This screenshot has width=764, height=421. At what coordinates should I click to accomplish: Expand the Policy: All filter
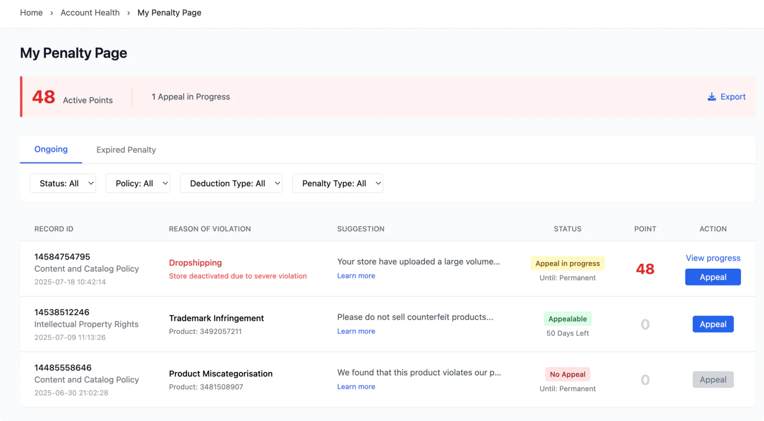pyautogui.click(x=138, y=183)
